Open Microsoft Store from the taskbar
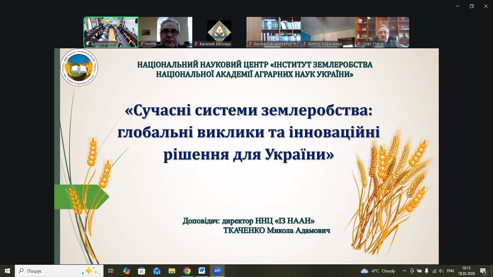This screenshot has height=277, width=493. [x=142, y=271]
